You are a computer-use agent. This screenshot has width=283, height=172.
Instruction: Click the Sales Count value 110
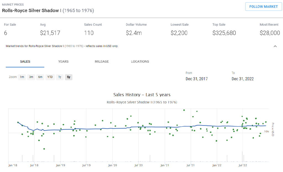pyautogui.click(x=89, y=33)
